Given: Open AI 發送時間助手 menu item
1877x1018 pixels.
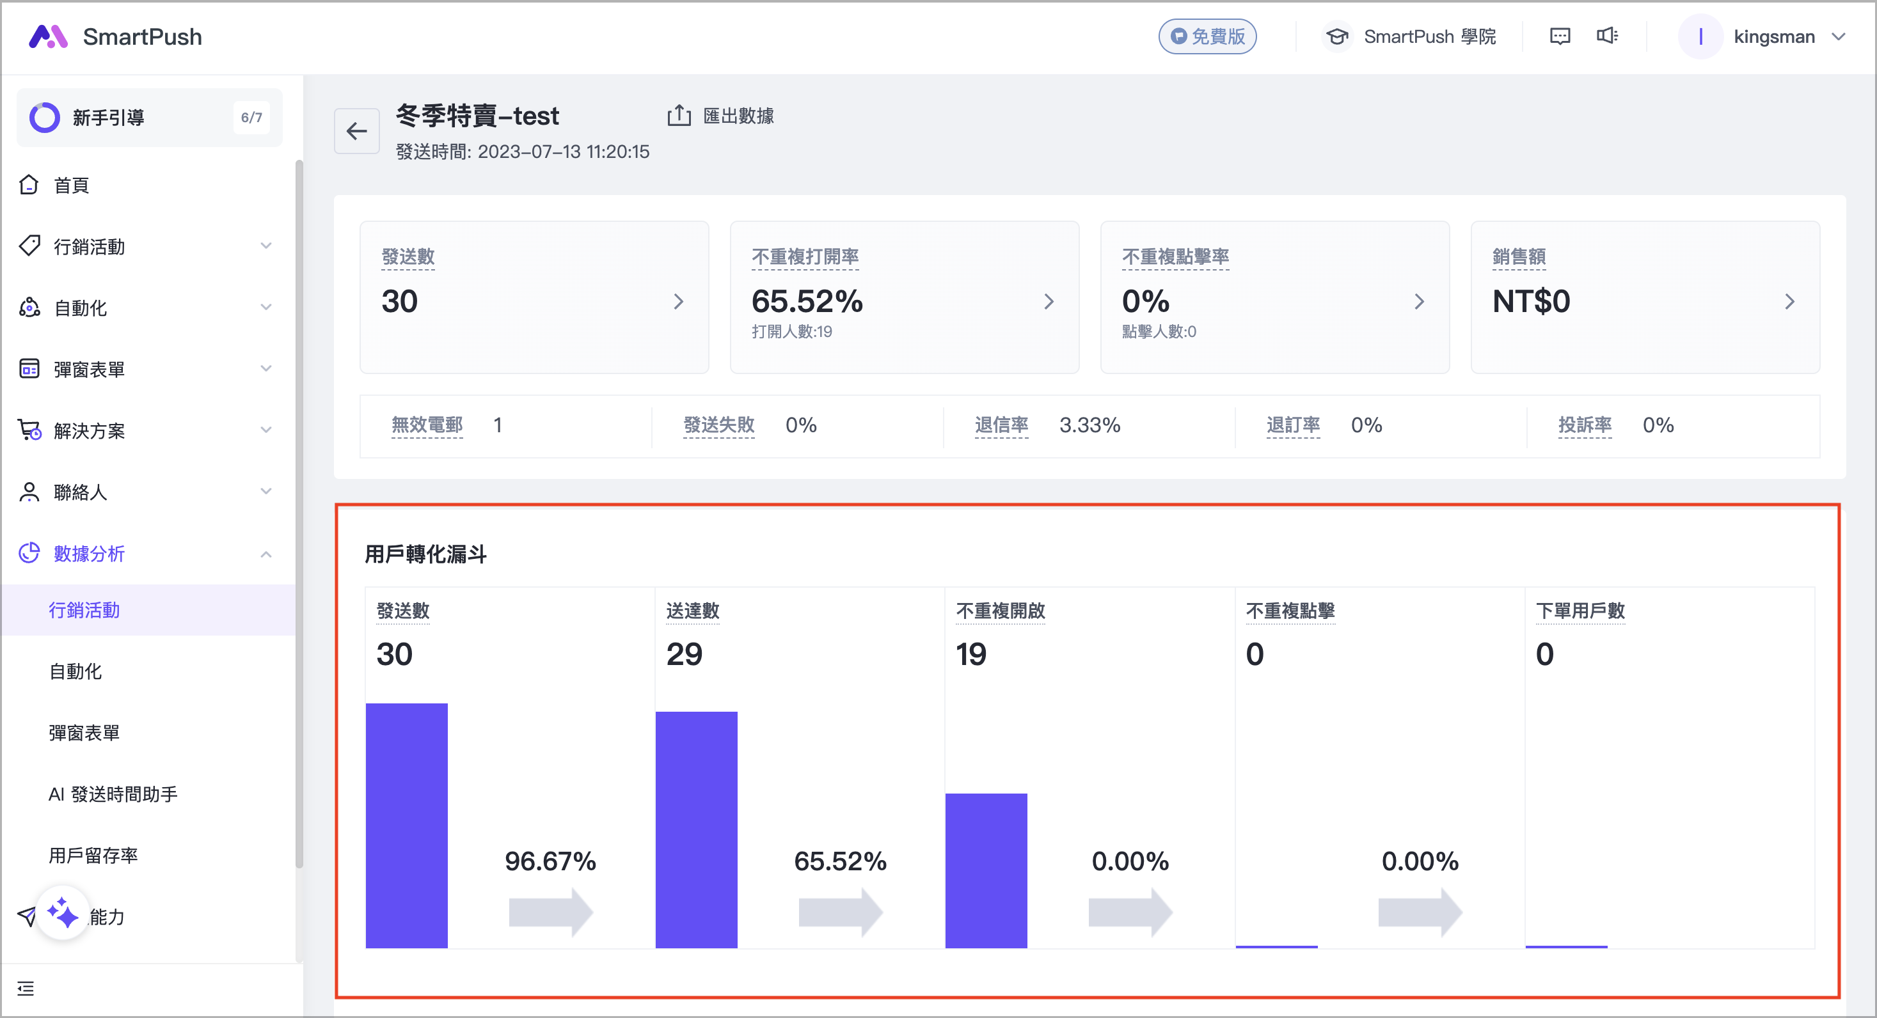Looking at the screenshot, I should coord(148,794).
